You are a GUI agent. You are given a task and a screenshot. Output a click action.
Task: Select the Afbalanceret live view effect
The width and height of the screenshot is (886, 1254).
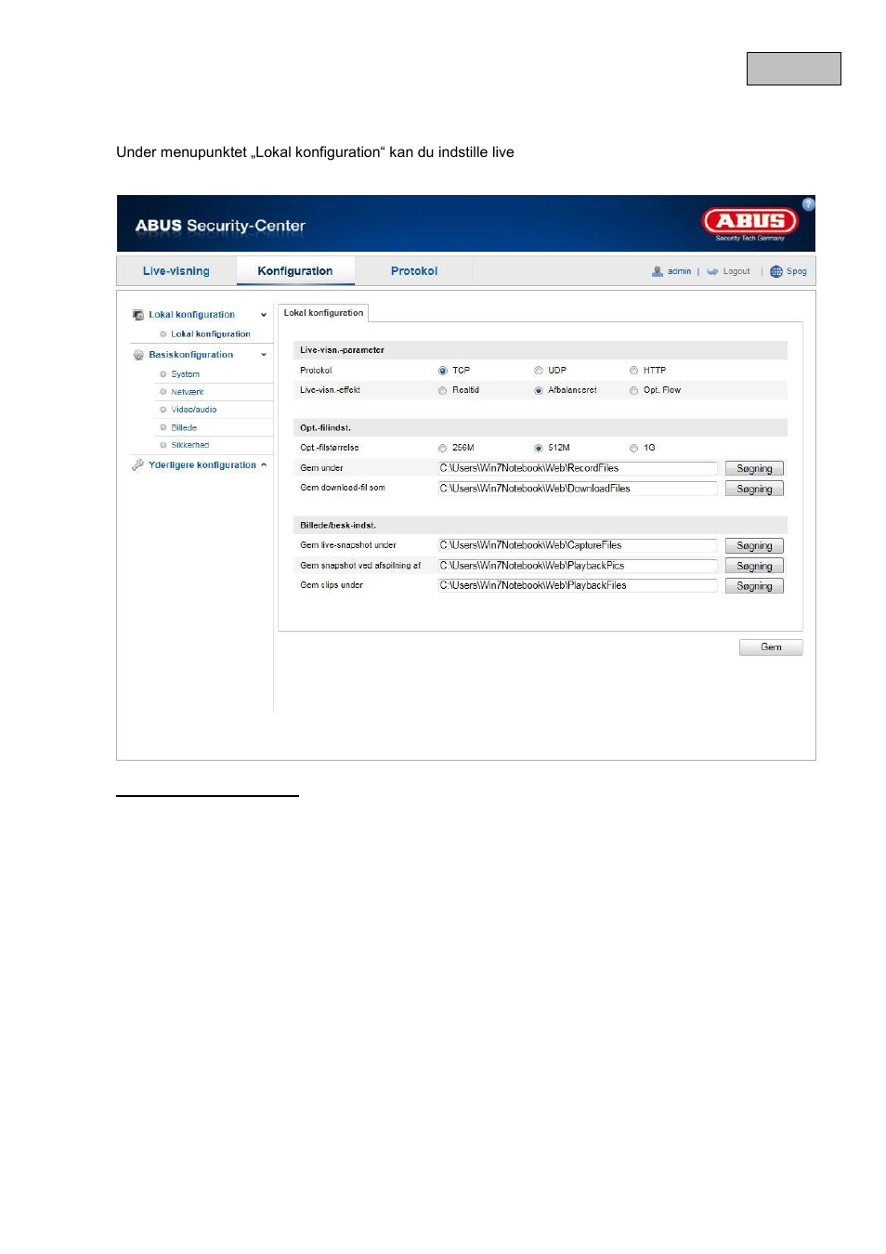(x=539, y=391)
